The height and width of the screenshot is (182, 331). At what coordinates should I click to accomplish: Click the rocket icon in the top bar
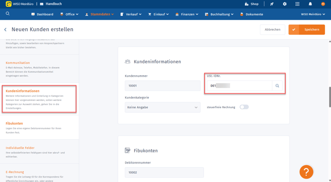click(272, 4)
